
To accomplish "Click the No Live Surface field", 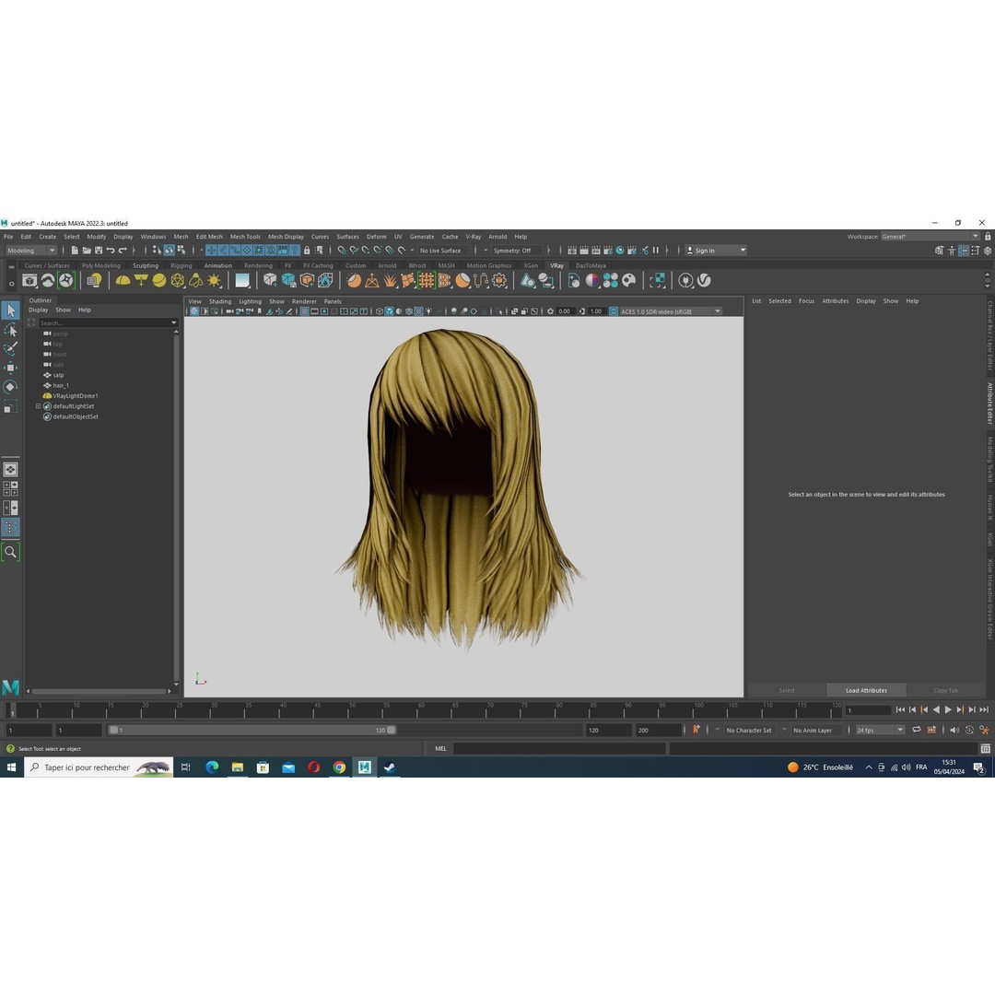I will pyautogui.click(x=443, y=251).
